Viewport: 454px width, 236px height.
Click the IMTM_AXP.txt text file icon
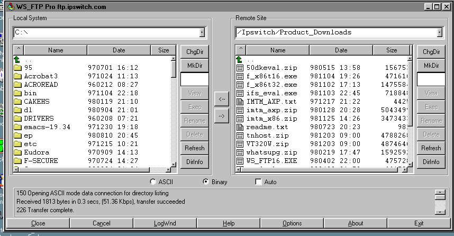point(240,102)
